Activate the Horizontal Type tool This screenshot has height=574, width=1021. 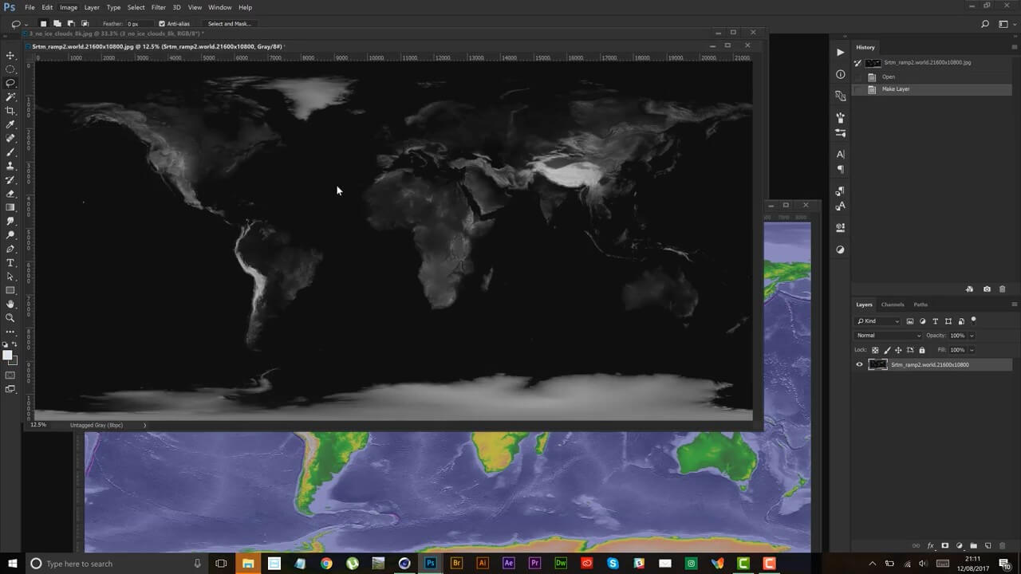pyautogui.click(x=10, y=262)
